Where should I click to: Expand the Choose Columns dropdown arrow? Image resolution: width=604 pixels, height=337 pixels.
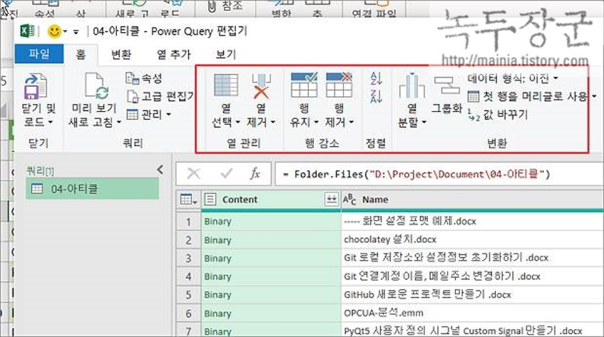(x=237, y=123)
